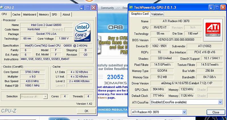
Task: Click the CPU-Z title bar icon
Action: click(2, 8)
